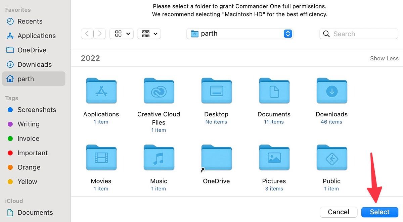Open the Creative Cloud Files folder

click(159, 91)
